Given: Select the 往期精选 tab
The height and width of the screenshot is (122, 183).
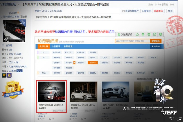Looking at the screenshot, I should pos(68,46).
